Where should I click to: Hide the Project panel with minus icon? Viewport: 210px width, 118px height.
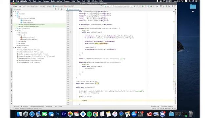pos(64,9)
